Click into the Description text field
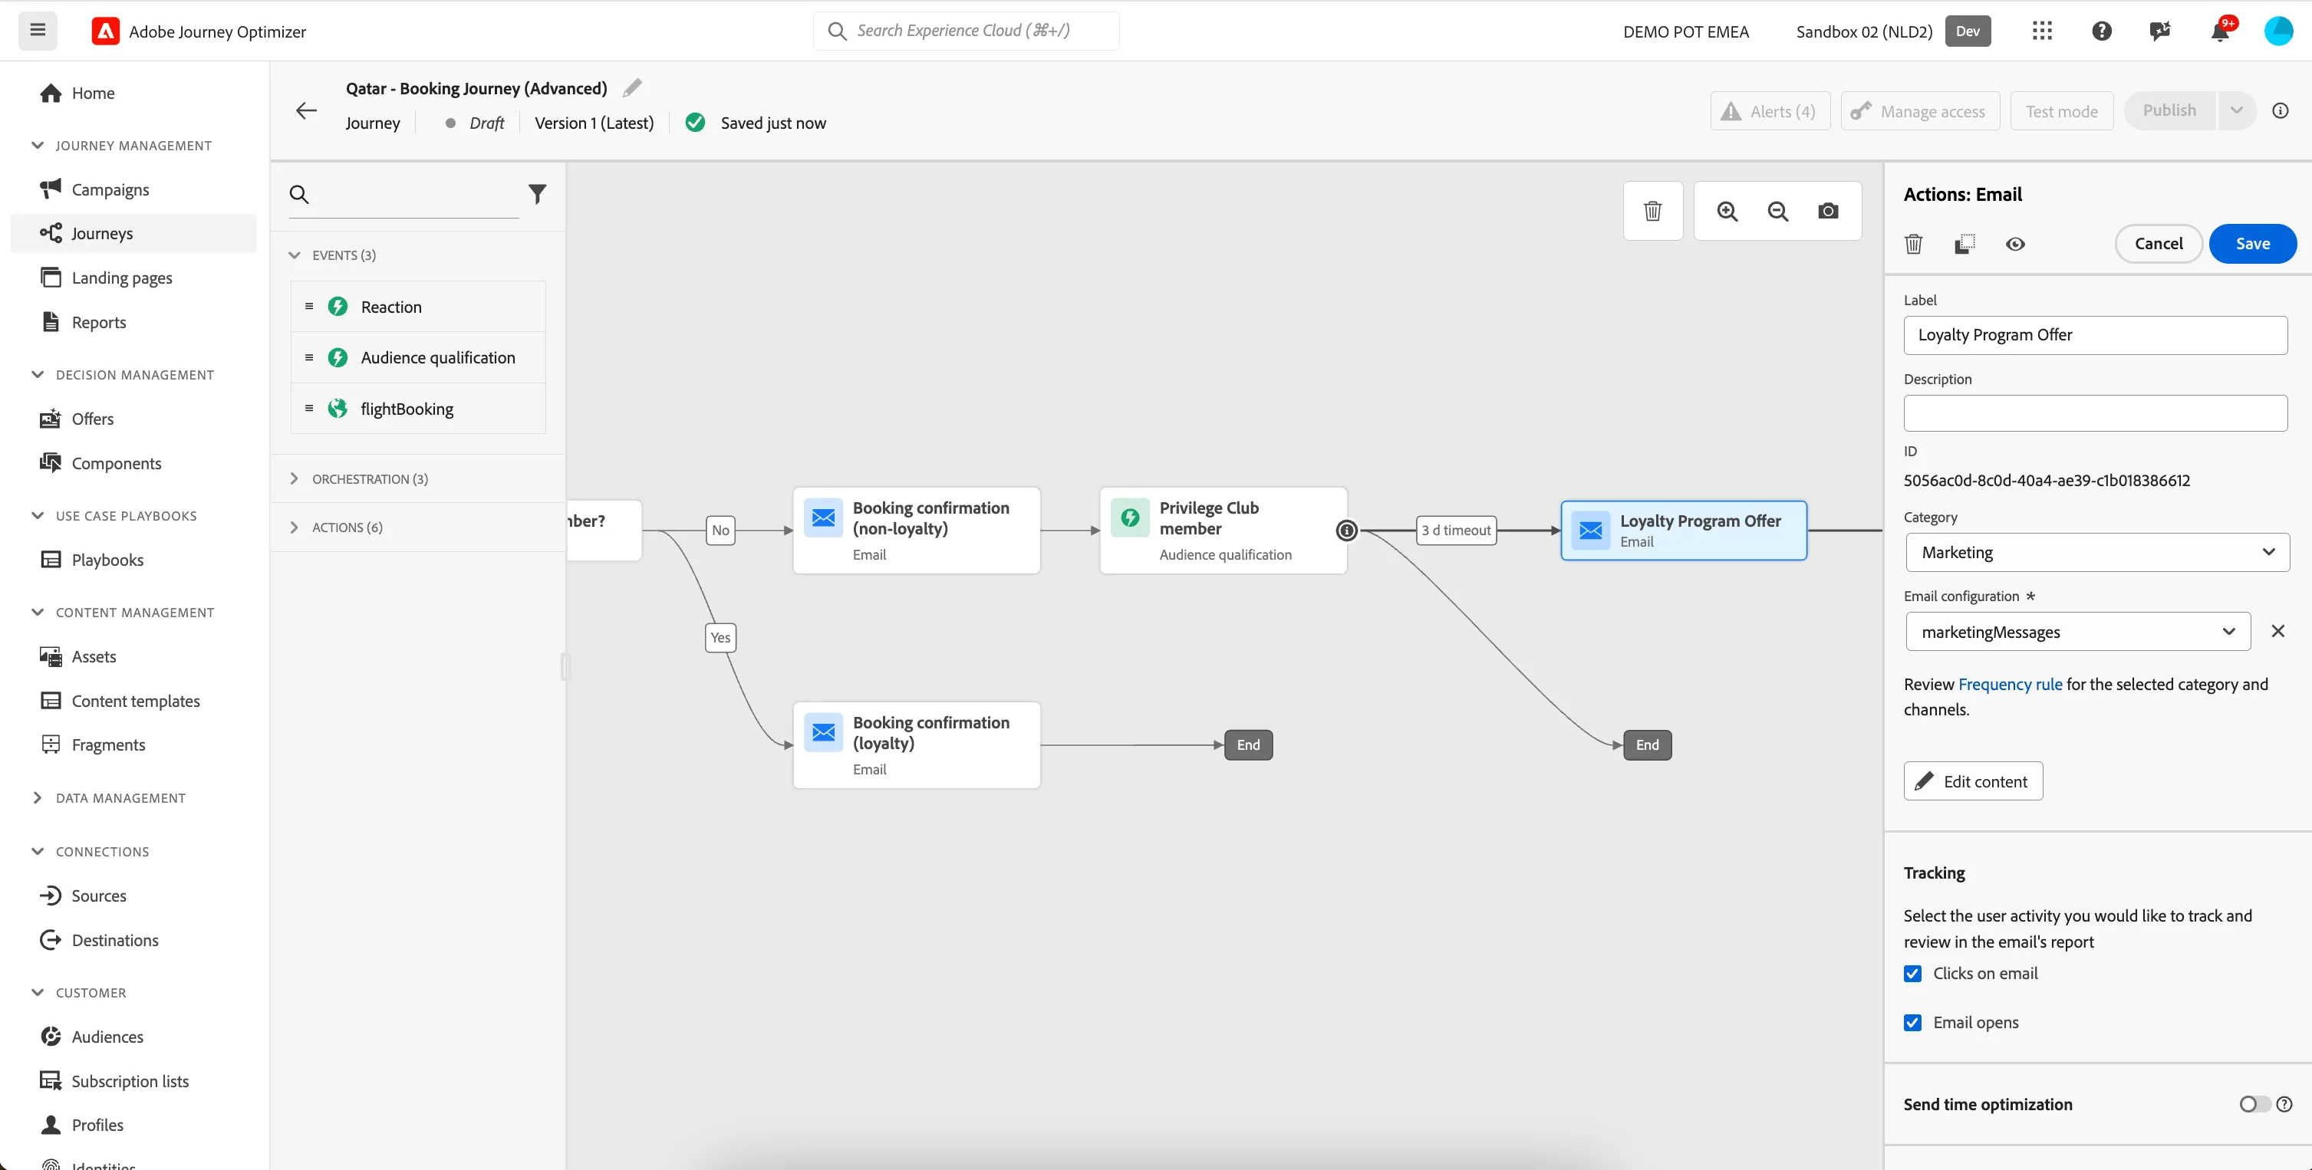This screenshot has width=2312, height=1170. click(x=2095, y=412)
